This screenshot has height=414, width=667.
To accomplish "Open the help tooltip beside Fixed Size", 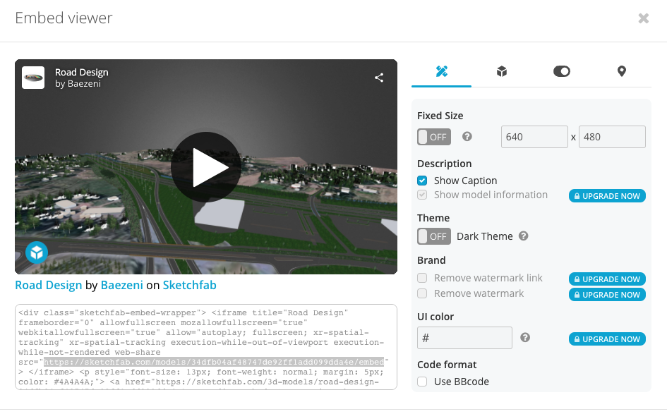I will click(467, 137).
